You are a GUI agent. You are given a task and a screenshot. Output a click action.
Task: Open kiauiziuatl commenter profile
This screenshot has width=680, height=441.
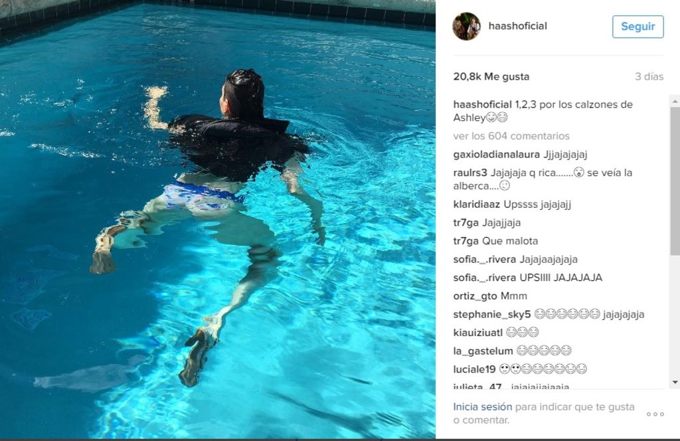click(477, 333)
